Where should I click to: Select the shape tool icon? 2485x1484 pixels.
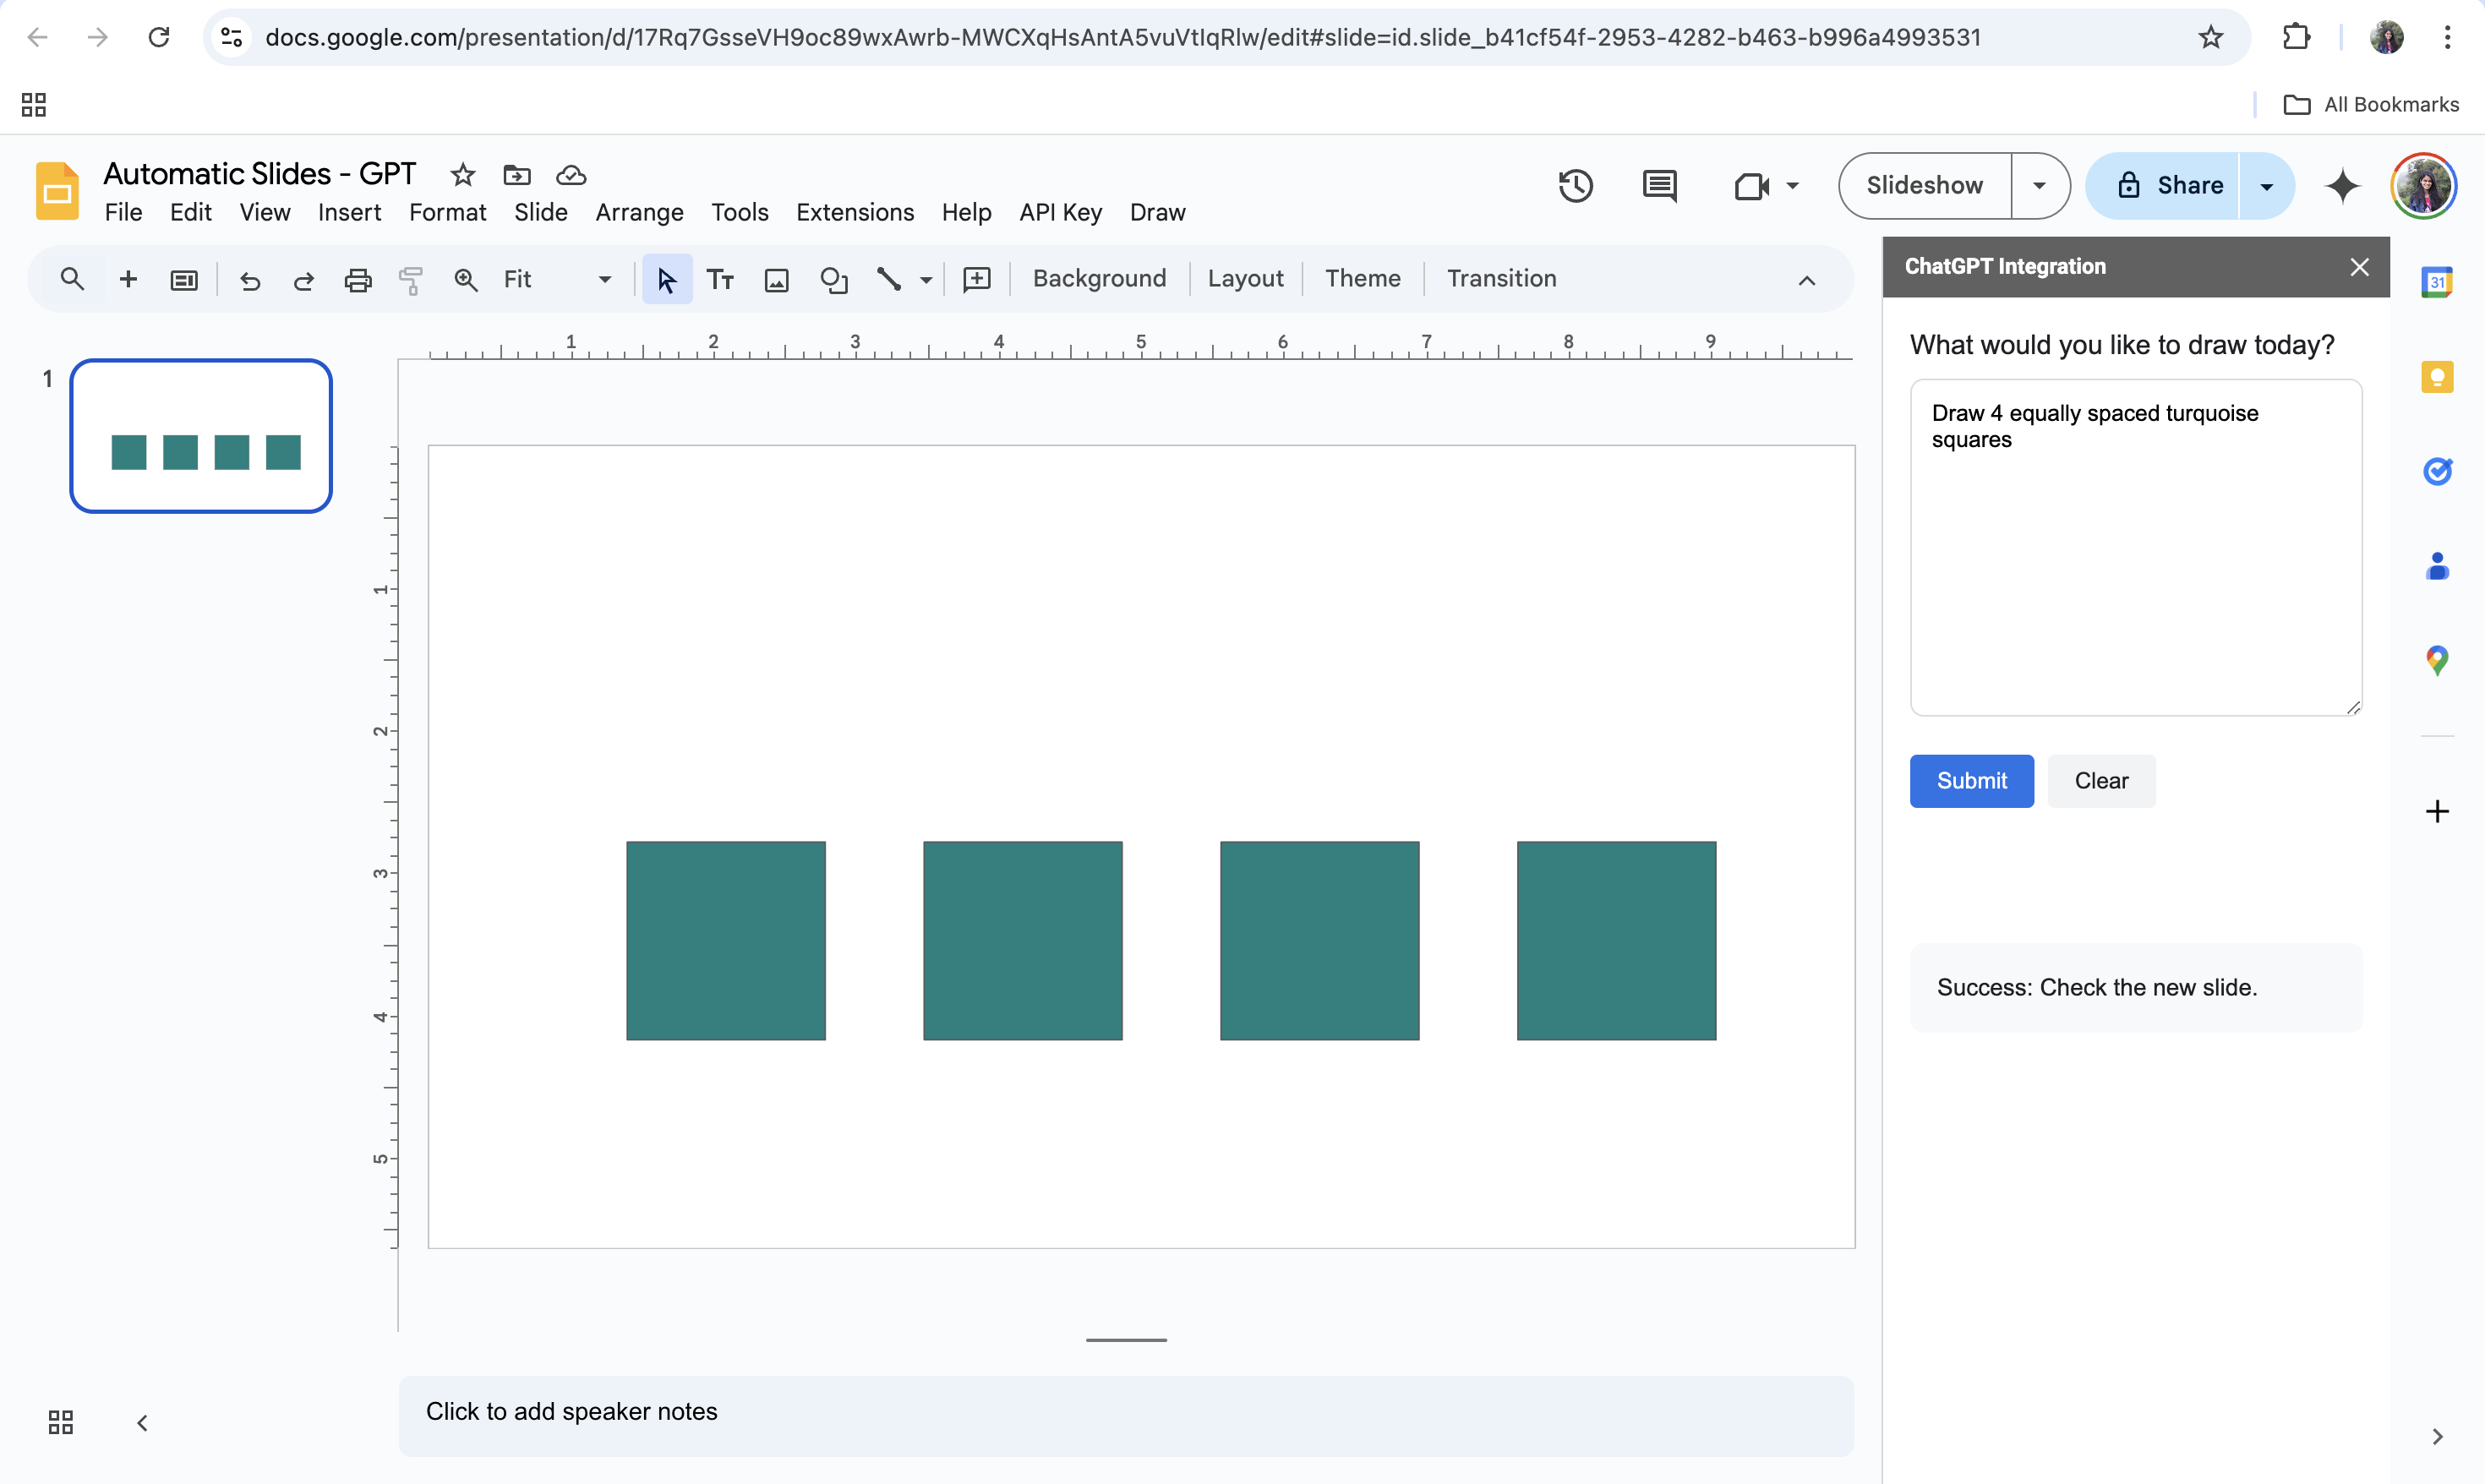pyautogui.click(x=833, y=280)
